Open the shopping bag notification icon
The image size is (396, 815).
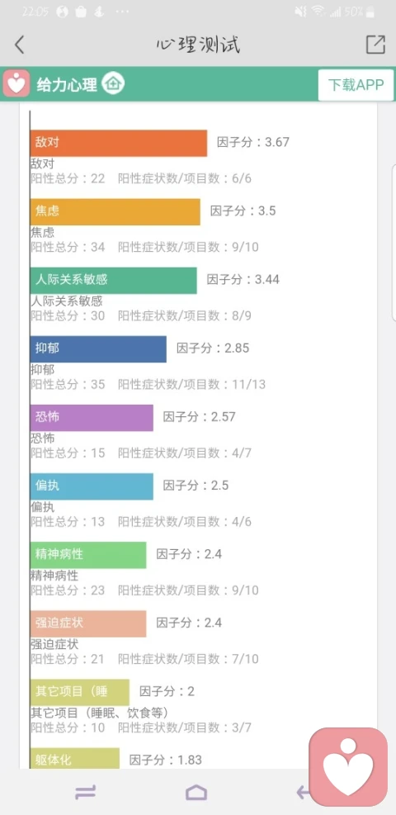point(81,12)
